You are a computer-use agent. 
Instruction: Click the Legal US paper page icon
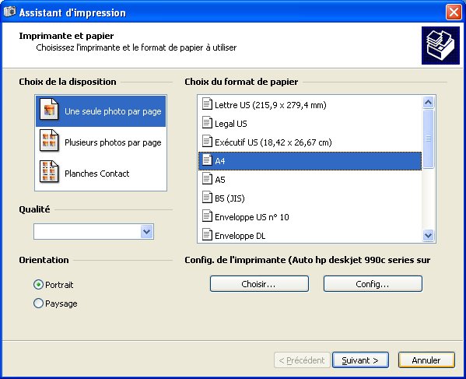coord(207,122)
